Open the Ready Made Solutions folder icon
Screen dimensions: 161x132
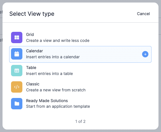[x=17, y=104]
